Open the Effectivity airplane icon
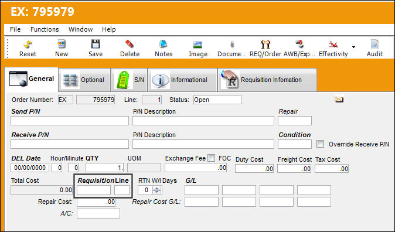 tap(333, 49)
